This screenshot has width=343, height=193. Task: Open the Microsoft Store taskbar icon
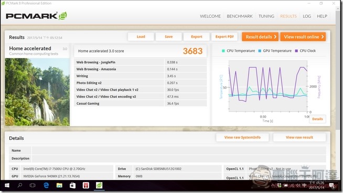click(x=72, y=186)
